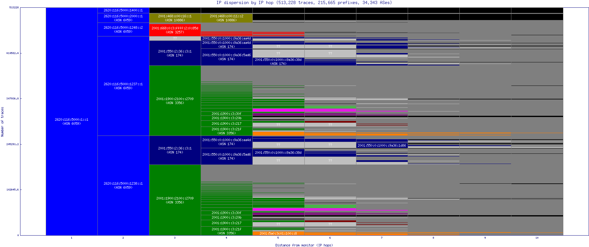Select hop-2 block 2620:116:5000:2000::1
This screenshot has height=247, width=589.
coord(123,18)
